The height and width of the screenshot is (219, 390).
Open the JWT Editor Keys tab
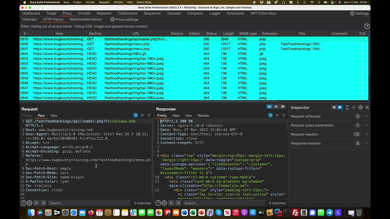tap(263, 13)
